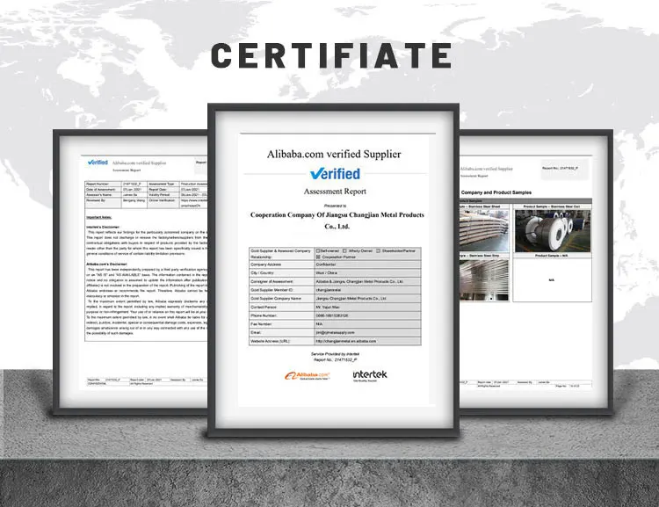Click the 'Wuxi / China' value
The image size is (659, 507).
[x=327, y=273]
